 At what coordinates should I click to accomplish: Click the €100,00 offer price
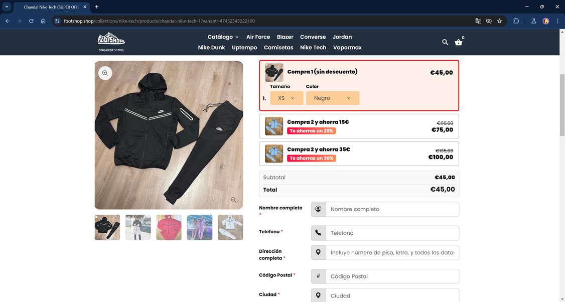pyautogui.click(x=441, y=157)
